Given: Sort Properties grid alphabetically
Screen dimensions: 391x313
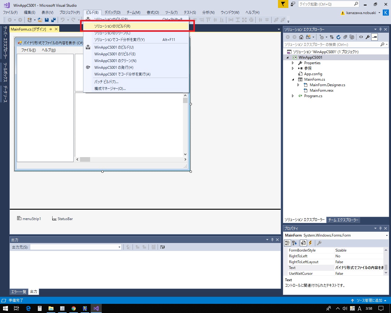Looking at the screenshot, I should coord(294,243).
